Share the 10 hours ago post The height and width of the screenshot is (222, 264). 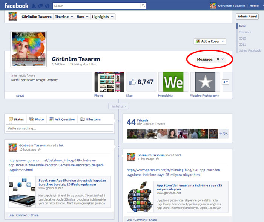pos(35,215)
